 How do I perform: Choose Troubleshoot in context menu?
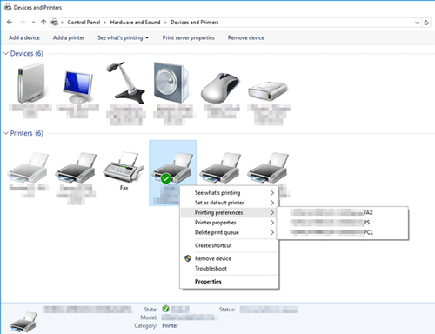[229, 269]
